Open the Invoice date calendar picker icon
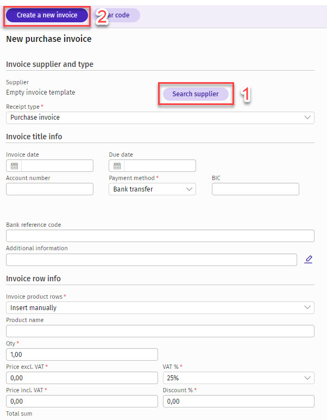Image resolution: width=327 pixels, height=420 pixels. coord(14,166)
